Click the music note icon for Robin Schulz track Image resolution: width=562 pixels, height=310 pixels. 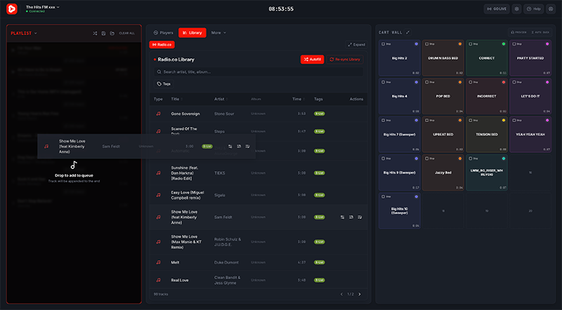coord(159,242)
